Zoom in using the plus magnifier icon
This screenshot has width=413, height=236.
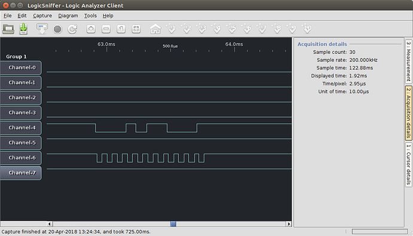pyautogui.click(x=91, y=29)
